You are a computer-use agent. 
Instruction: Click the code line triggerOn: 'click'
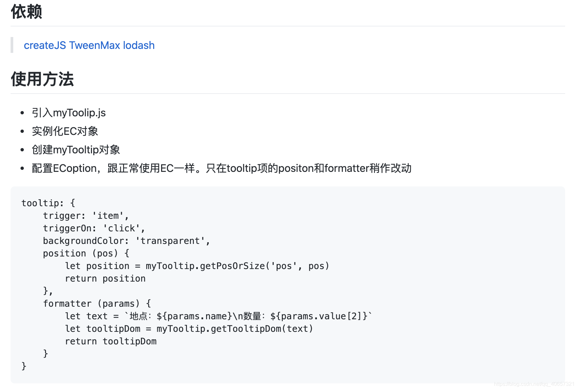(94, 228)
